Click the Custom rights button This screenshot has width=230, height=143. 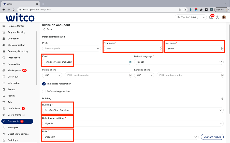click(212, 137)
